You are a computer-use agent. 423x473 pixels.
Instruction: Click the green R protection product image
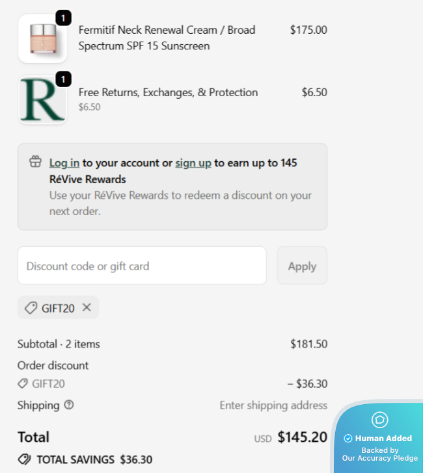coord(42,100)
